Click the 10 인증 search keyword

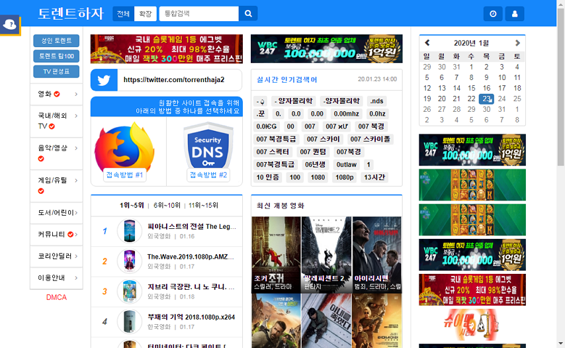(267, 177)
